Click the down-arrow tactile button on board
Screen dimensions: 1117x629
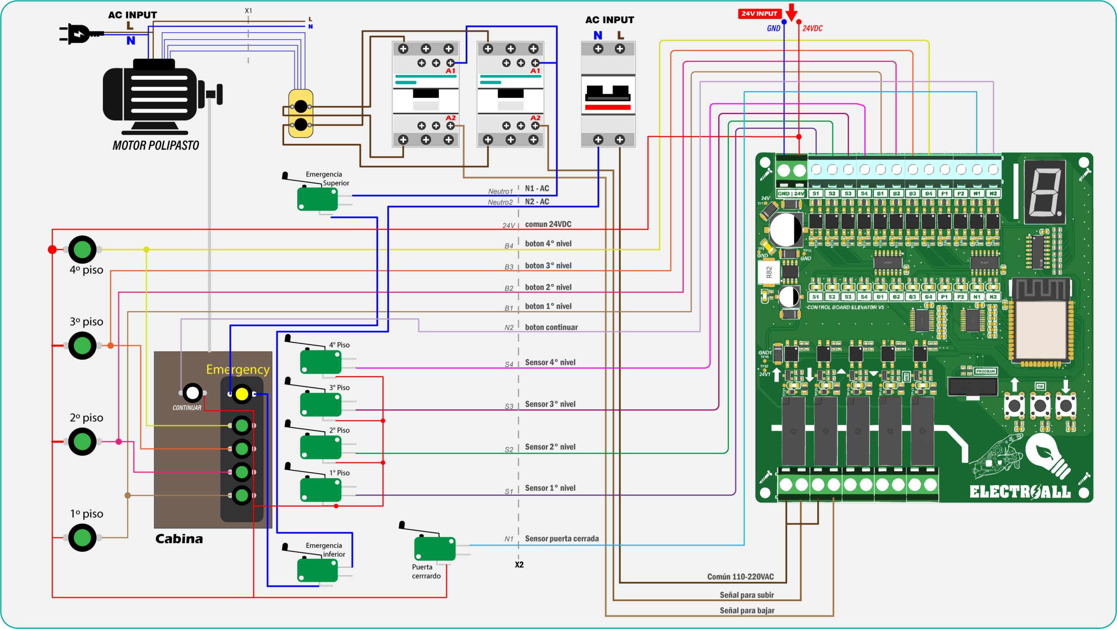click(1066, 406)
